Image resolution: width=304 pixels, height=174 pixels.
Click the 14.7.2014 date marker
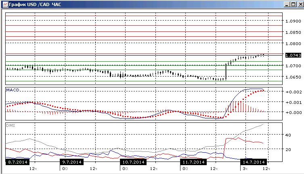[254, 162]
